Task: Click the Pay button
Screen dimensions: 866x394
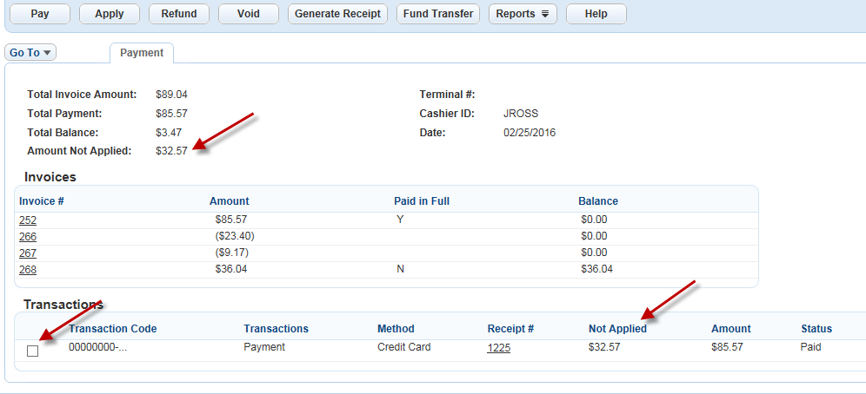Action: (39, 14)
